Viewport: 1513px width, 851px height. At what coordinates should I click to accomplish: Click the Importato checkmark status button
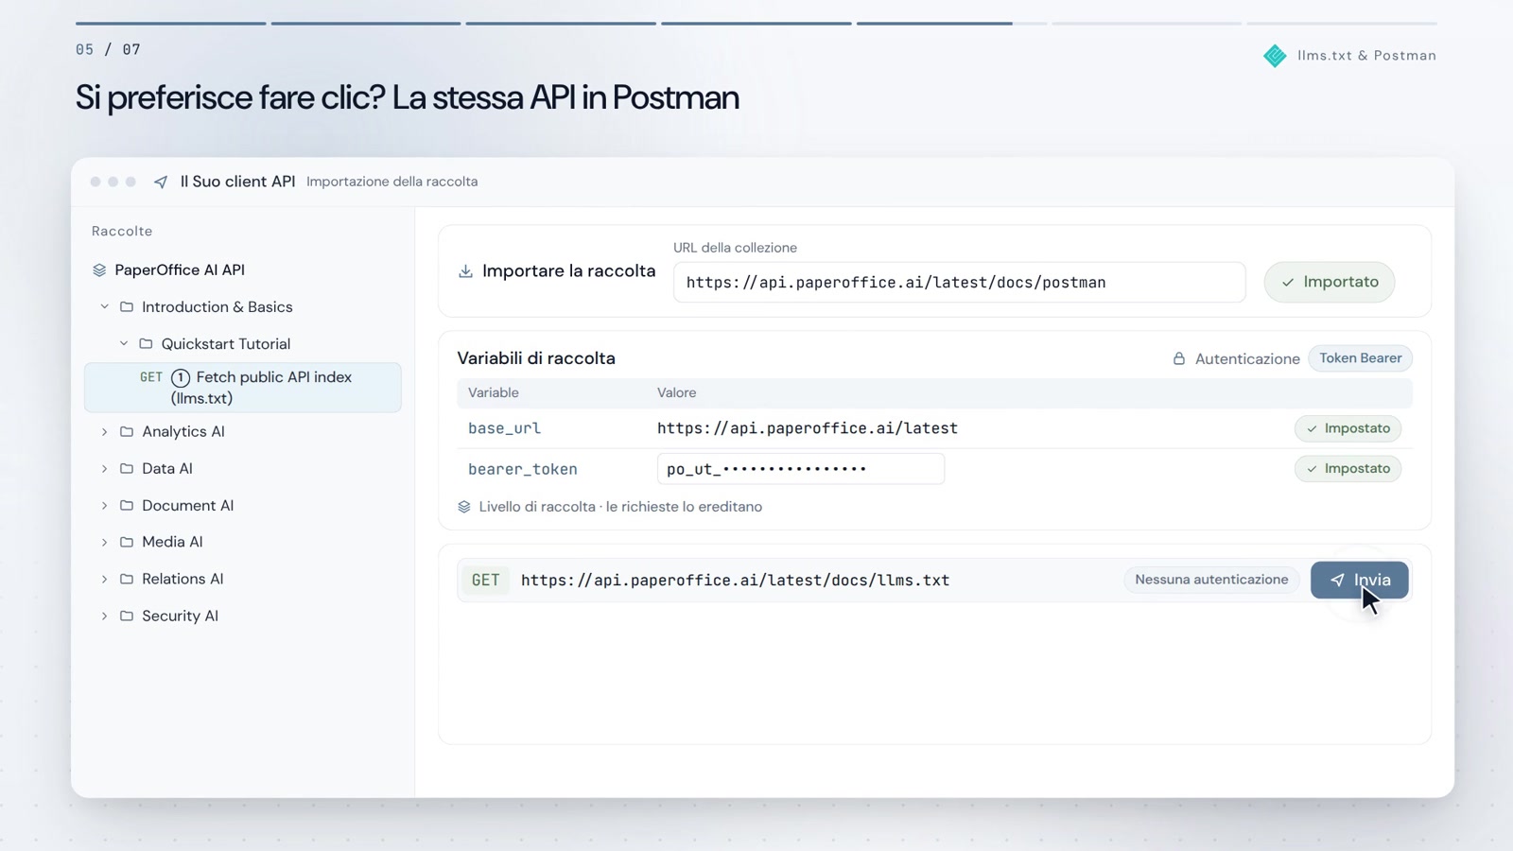1330,282
